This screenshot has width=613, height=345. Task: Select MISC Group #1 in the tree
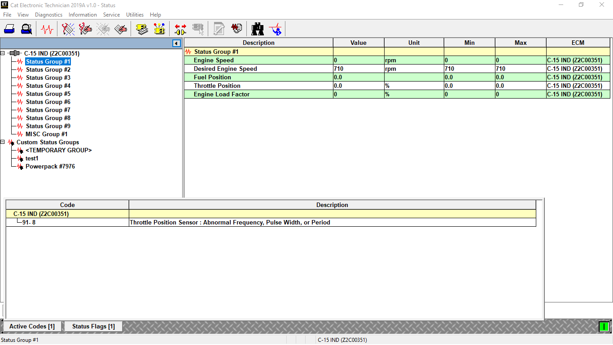47,134
